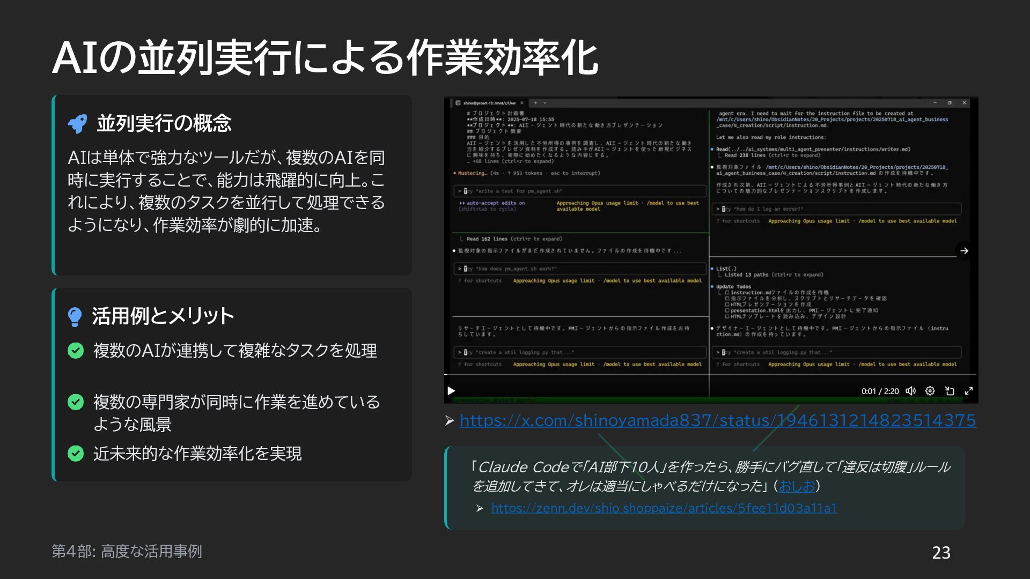Open the x.com shinoyamada837 status link
The image size is (1030, 579).
(x=717, y=420)
